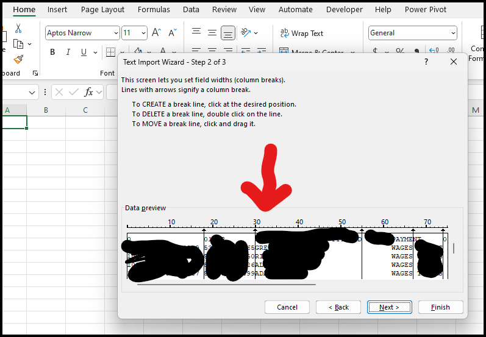This screenshot has width=486, height=337.
Task: Select the bottom align icon
Action: coord(228,33)
